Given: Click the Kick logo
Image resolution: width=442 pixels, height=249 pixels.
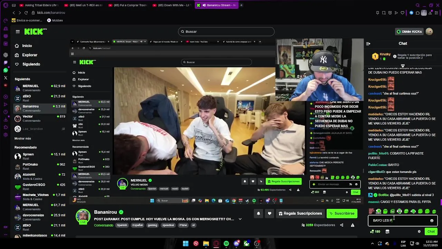Looking at the screenshot, I should [x=35, y=31].
